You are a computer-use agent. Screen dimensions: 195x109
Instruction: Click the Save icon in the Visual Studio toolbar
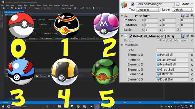[19, 8]
